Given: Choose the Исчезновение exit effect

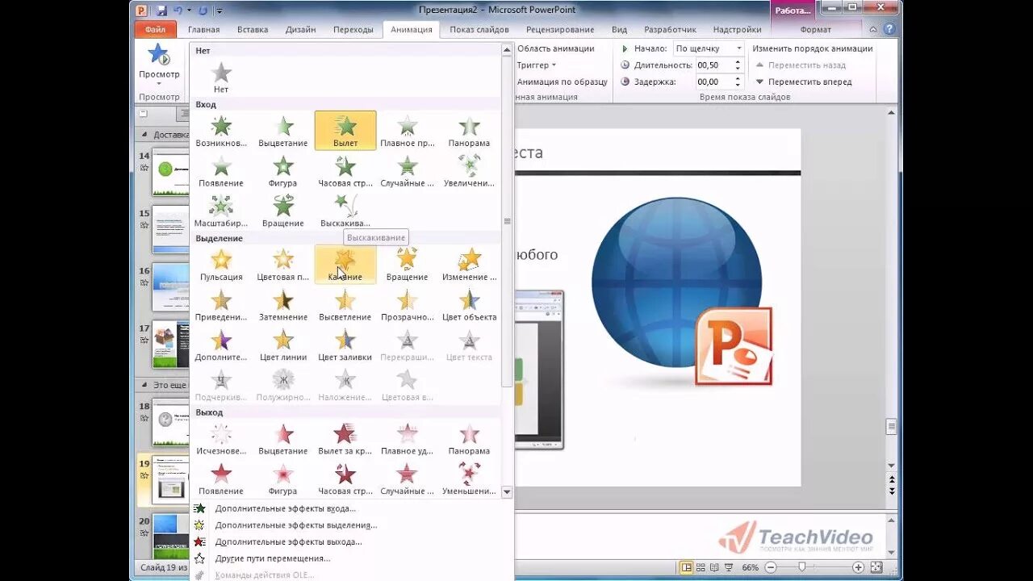Looking at the screenshot, I should 221,439.
